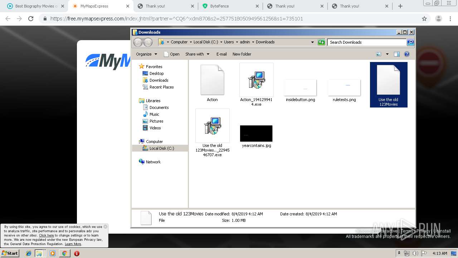Select the Action file icon
This screenshot has width=458, height=258.
(212, 80)
